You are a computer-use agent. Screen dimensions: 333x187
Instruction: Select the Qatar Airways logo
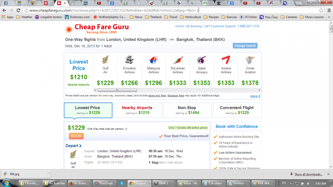point(202,60)
